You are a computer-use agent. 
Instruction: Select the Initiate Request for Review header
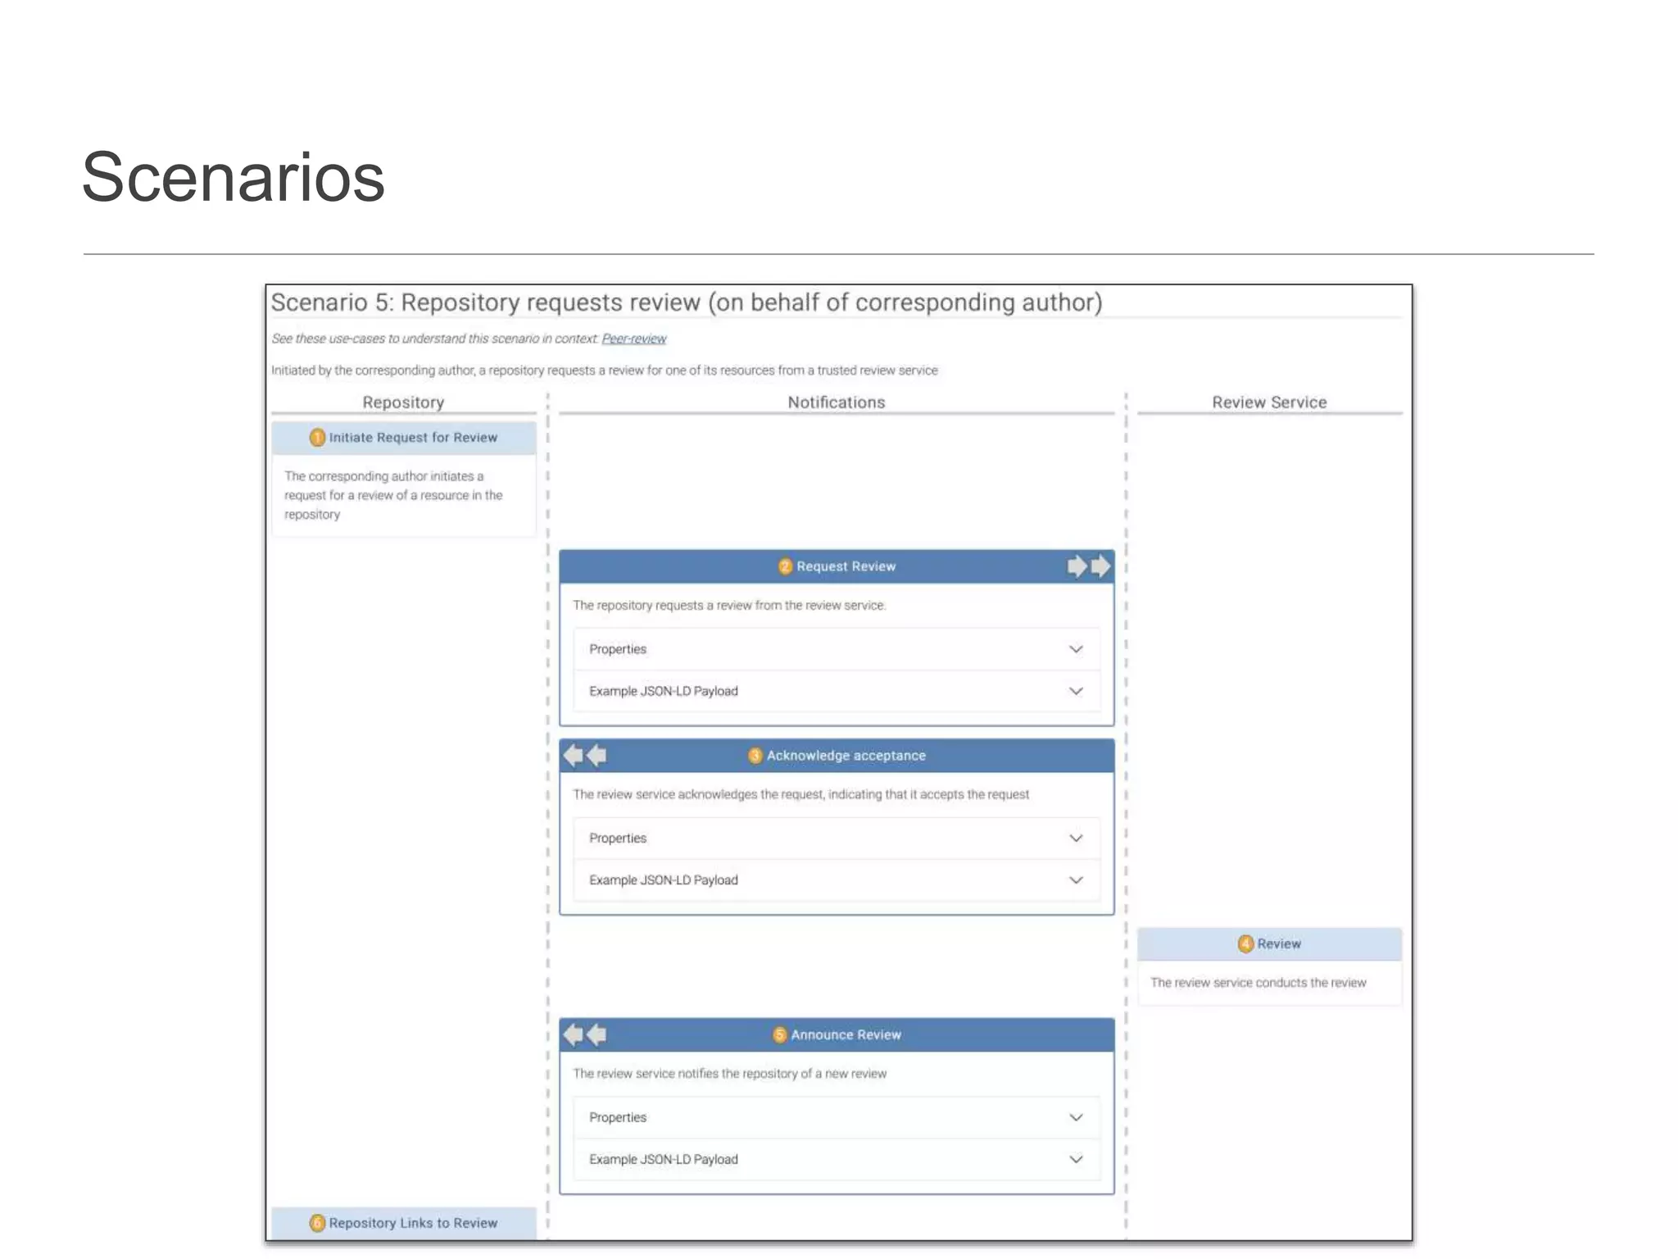413,438
